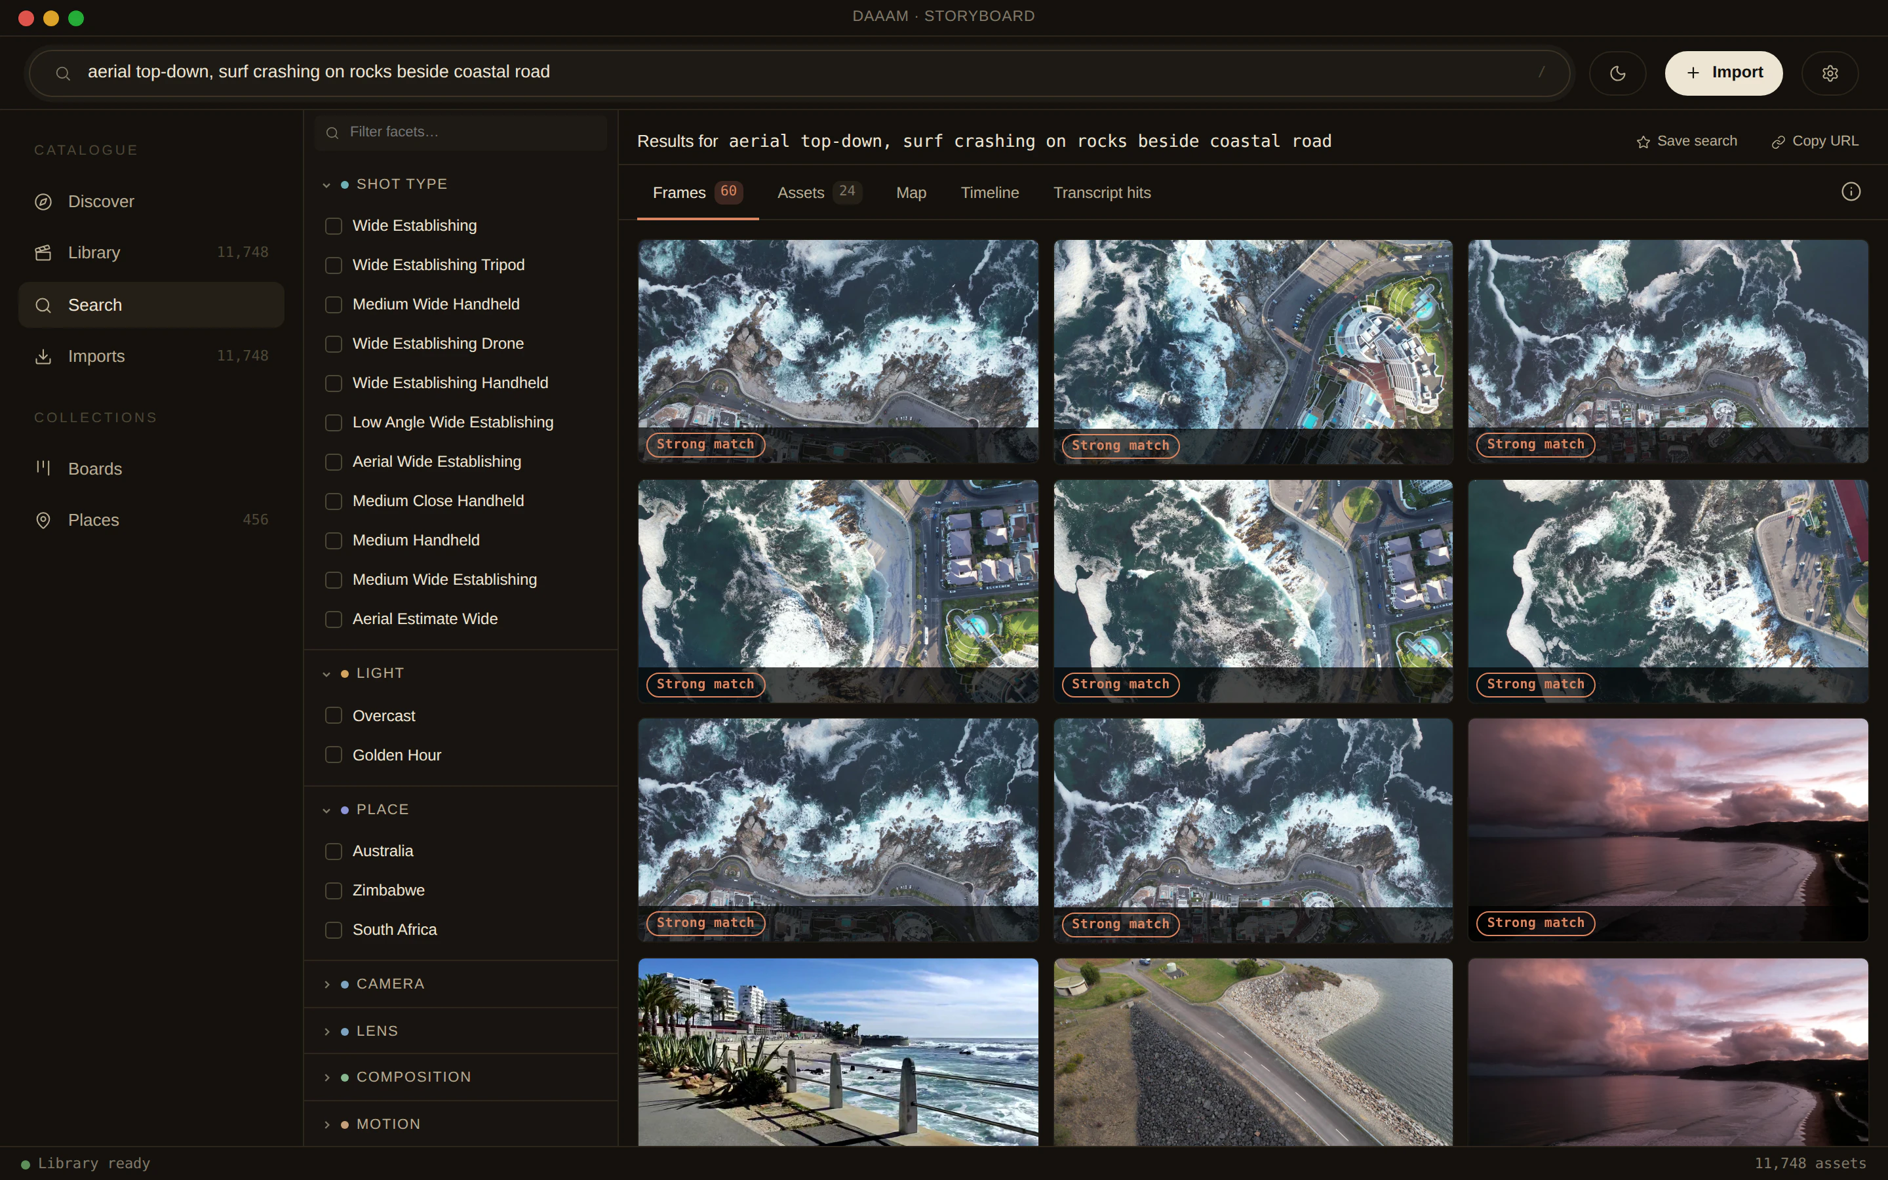Open the results info icon
Image resolution: width=1888 pixels, height=1180 pixels.
click(x=1851, y=192)
